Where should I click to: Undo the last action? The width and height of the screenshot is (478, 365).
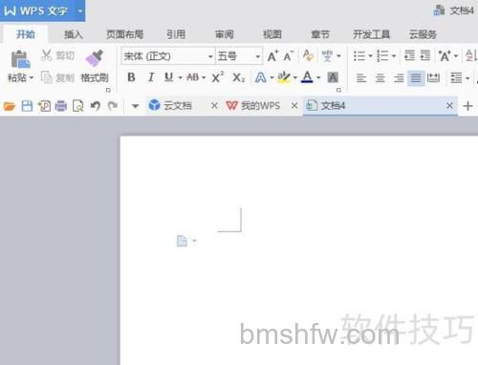tap(95, 106)
